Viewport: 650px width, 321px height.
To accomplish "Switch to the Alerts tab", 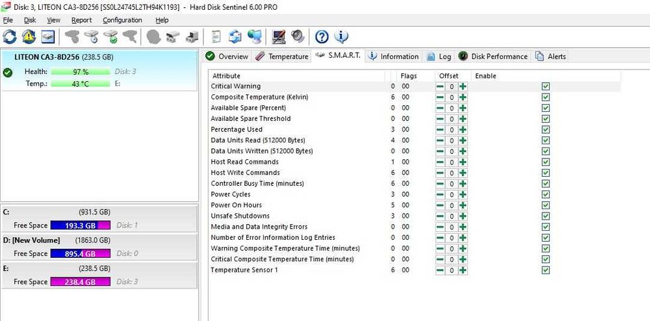I will point(551,57).
